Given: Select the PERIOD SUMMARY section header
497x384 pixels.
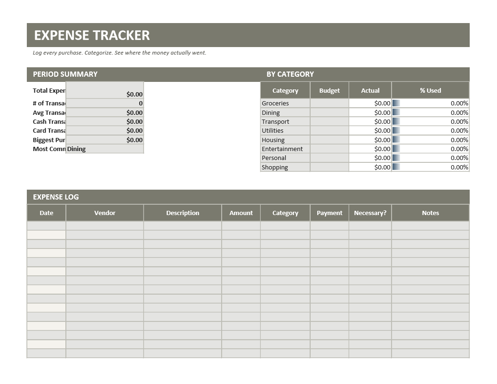Looking at the screenshot, I should click(65, 74).
